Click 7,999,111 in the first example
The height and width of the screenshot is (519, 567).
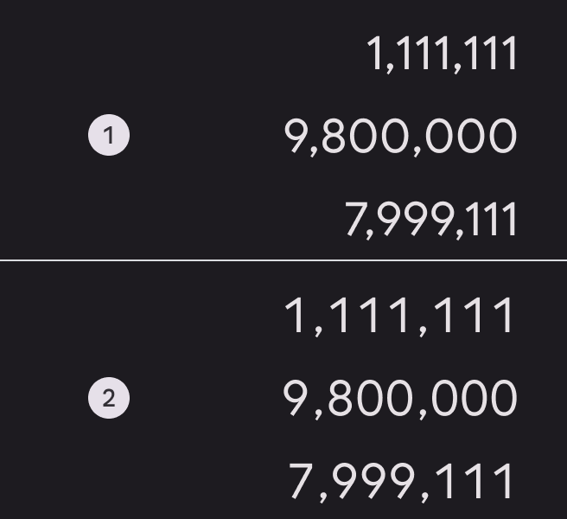pos(430,220)
